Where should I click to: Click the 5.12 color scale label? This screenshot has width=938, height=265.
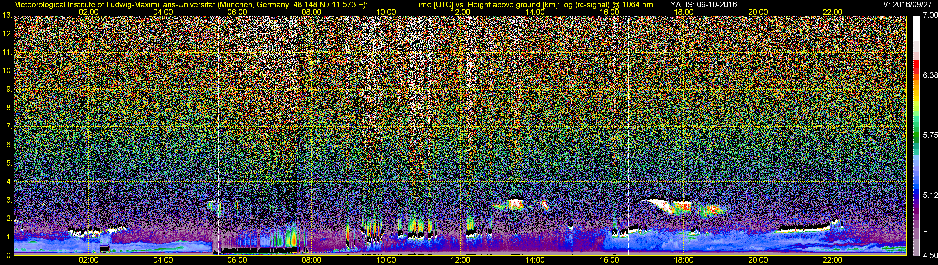point(930,195)
